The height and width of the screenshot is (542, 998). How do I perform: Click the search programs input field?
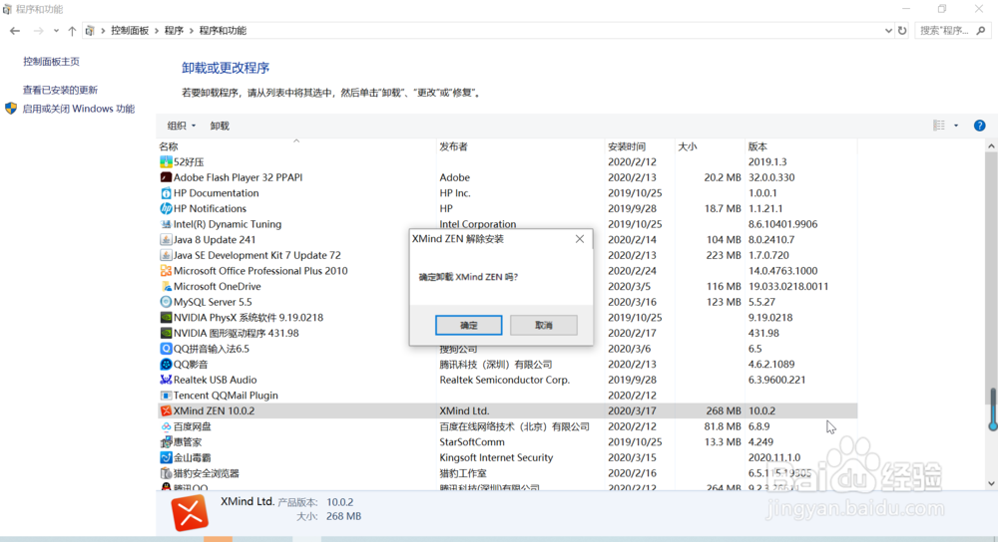[x=946, y=31]
